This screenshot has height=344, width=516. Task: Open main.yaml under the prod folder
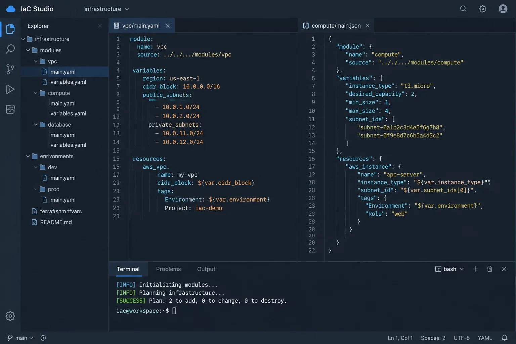click(63, 200)
